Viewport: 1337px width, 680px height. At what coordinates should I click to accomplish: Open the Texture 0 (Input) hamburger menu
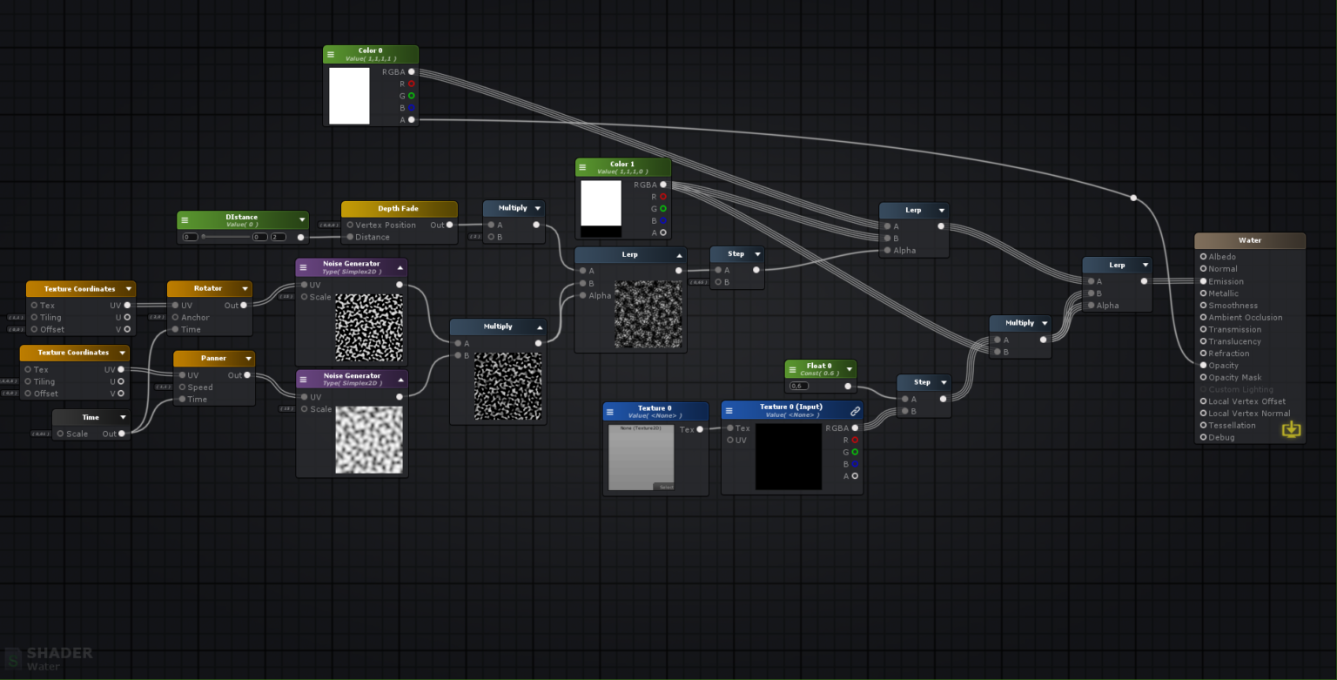click(729, 410)
